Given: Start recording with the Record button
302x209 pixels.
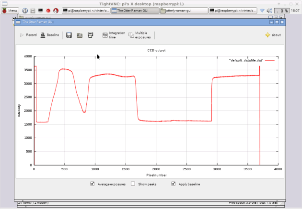Looking at the screenshot, I should point(28,35).
